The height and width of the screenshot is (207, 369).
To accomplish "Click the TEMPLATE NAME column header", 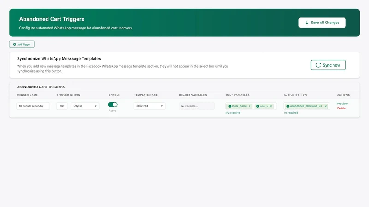I will click(146, 95).
